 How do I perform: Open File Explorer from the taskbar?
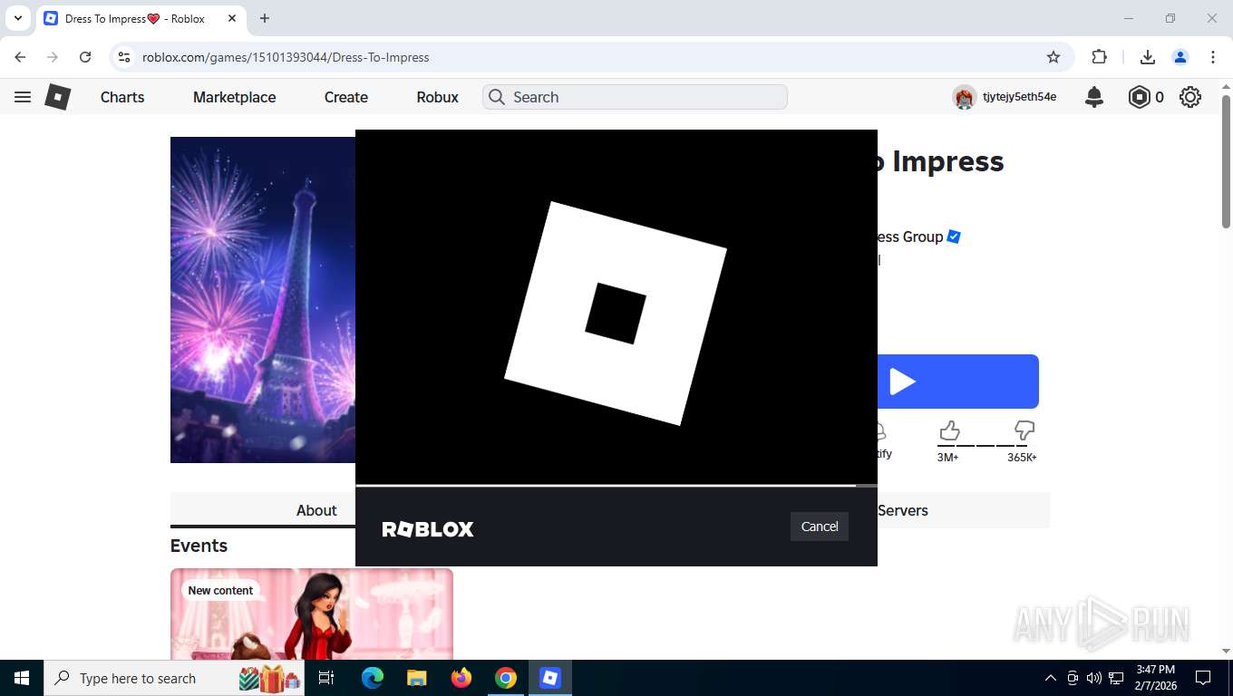[417, 678]
